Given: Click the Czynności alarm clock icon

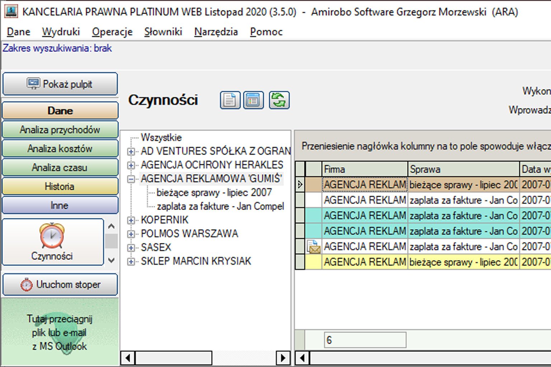Looking at the screenshot, I should coord(52,236).
